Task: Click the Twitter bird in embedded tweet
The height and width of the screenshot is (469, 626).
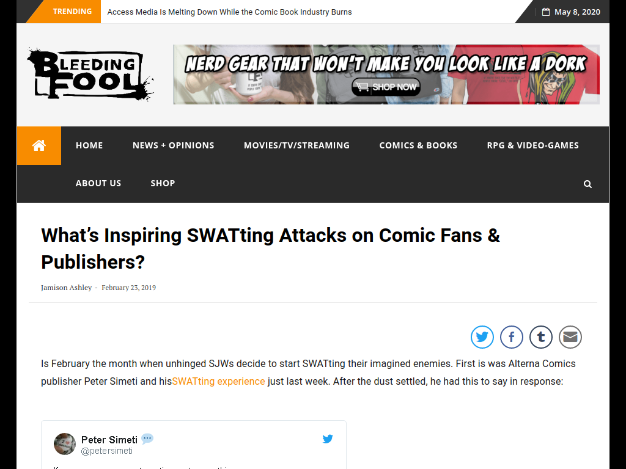Action: click(328, 438)
